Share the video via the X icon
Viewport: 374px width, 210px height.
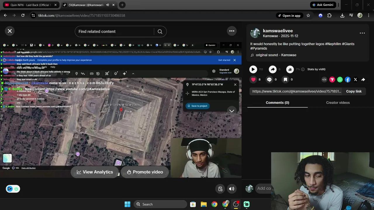[x=355, y=79]
